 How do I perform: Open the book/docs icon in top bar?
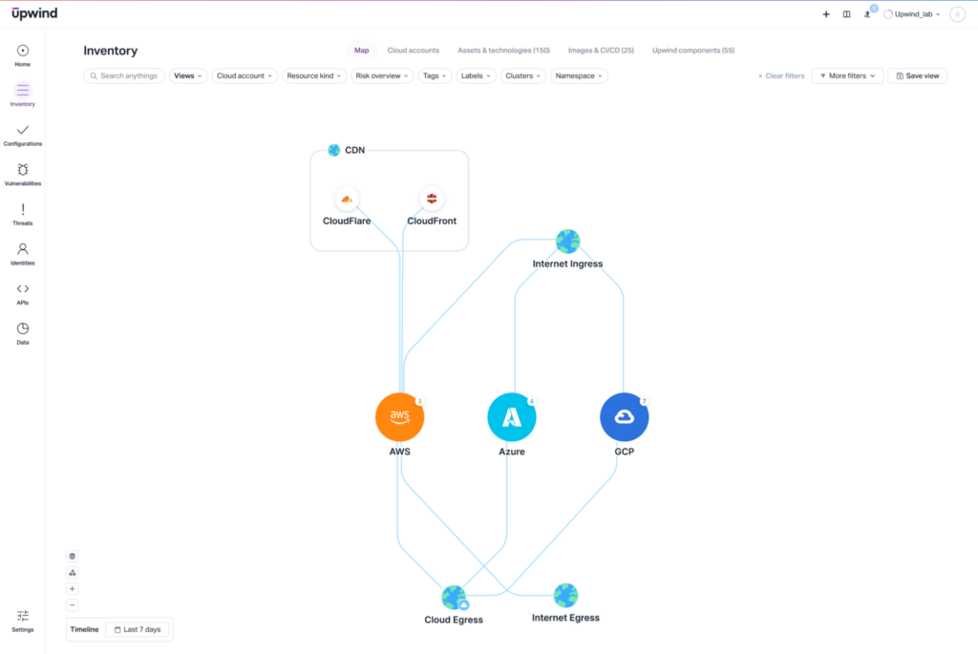pos(846,13)
